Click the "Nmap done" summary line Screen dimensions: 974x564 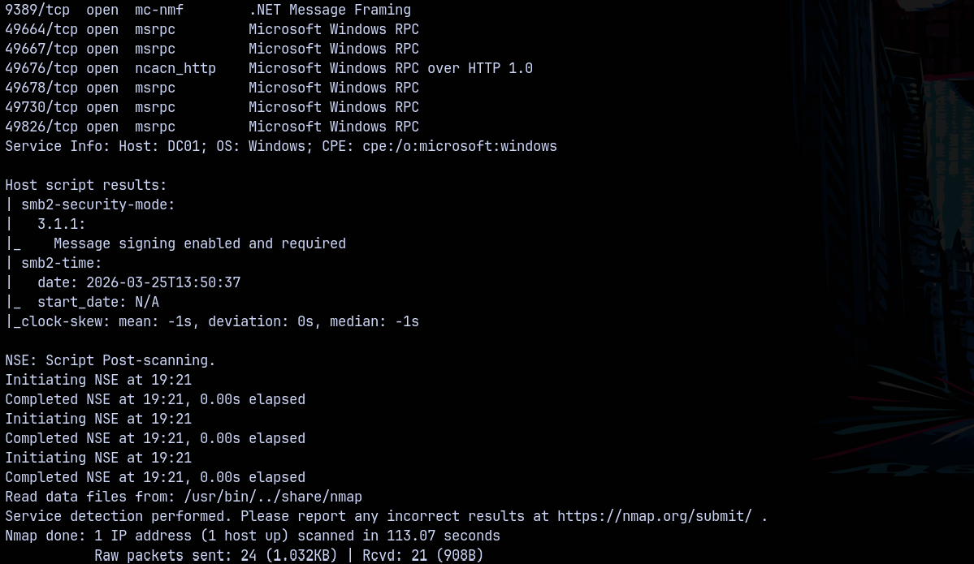(x=252, y=536)
